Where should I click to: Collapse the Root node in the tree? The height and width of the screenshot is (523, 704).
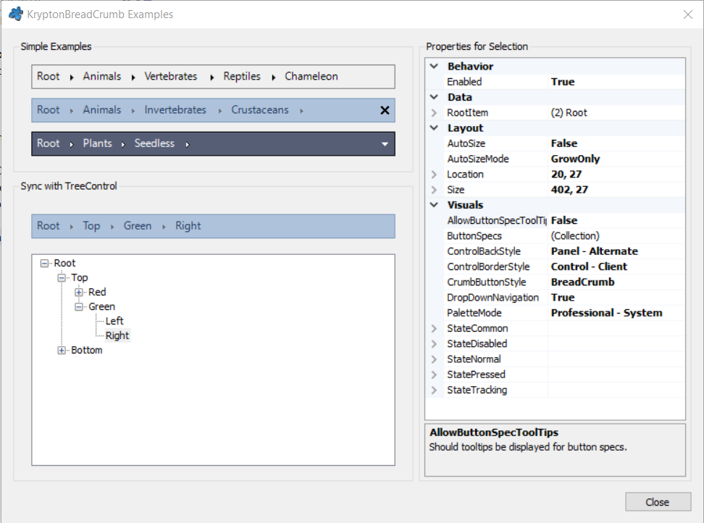(x=44, y=264)
